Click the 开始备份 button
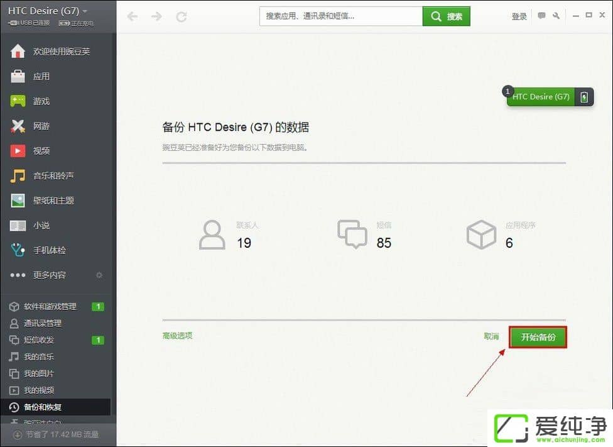The width and height of the screenshot is (613, 447). pos(538,338)
